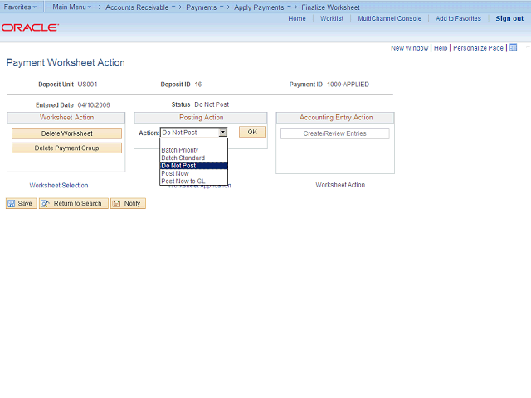Select the blank option in Action list
Viewport: 531px width, 398px height.
(193, 142)
